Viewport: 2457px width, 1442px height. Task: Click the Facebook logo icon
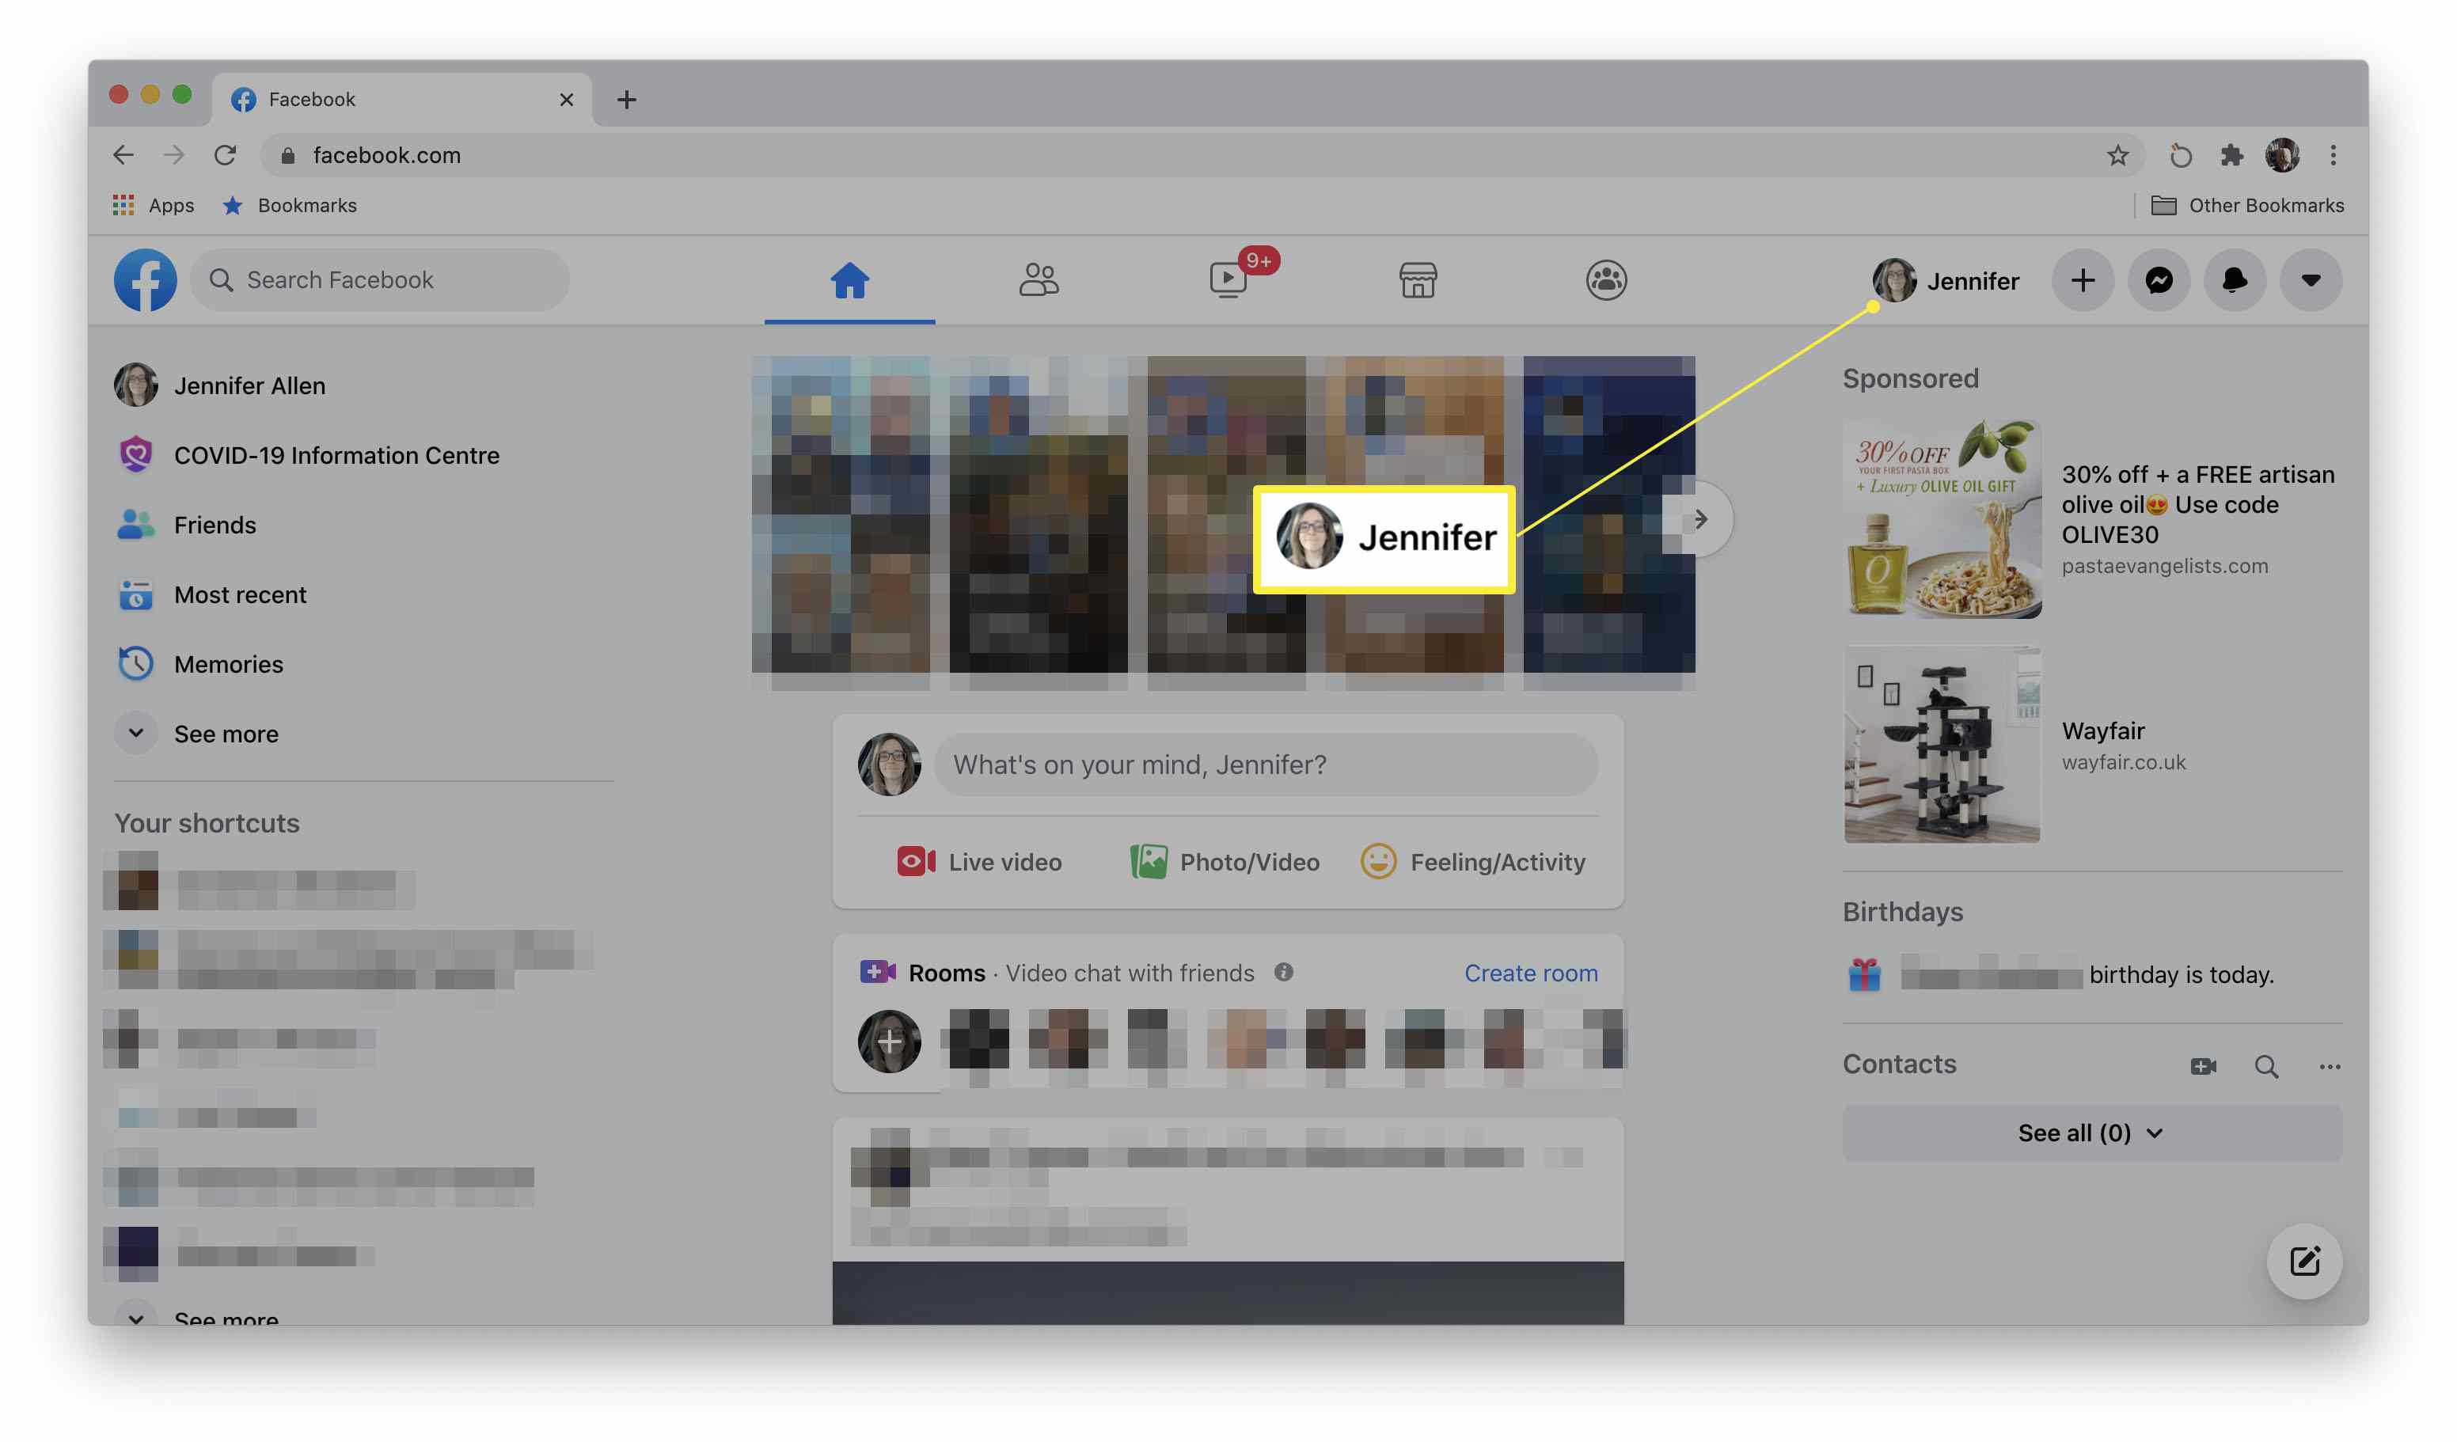(146, 281)
